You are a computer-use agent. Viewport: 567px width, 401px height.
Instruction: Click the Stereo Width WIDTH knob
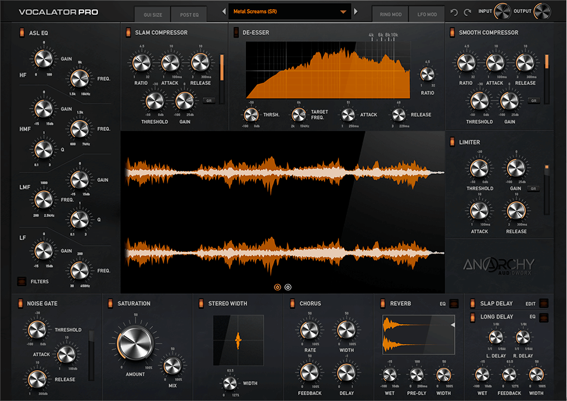tap(230, 383)
